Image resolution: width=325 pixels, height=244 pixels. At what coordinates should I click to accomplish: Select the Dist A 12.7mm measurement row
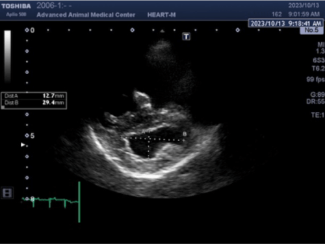[x=34, y=96]
